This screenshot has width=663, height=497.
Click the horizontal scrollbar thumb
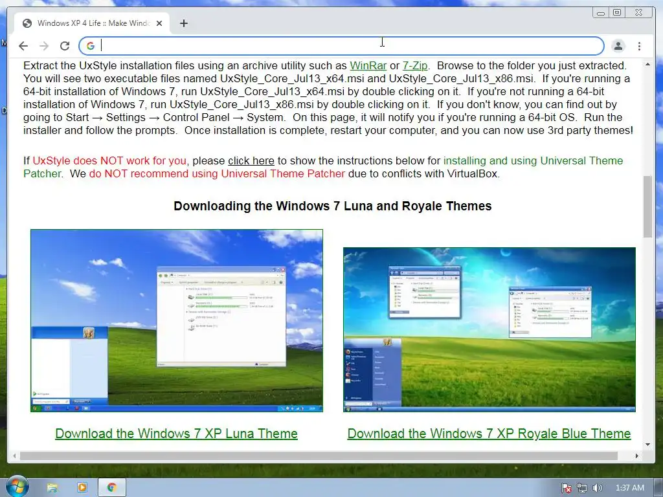[x=319, y=456]
